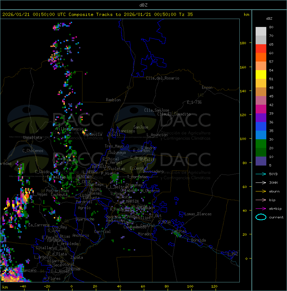Click the '30HM' legend label
This screenshot has height=291, width=287.
pos(273,182)
